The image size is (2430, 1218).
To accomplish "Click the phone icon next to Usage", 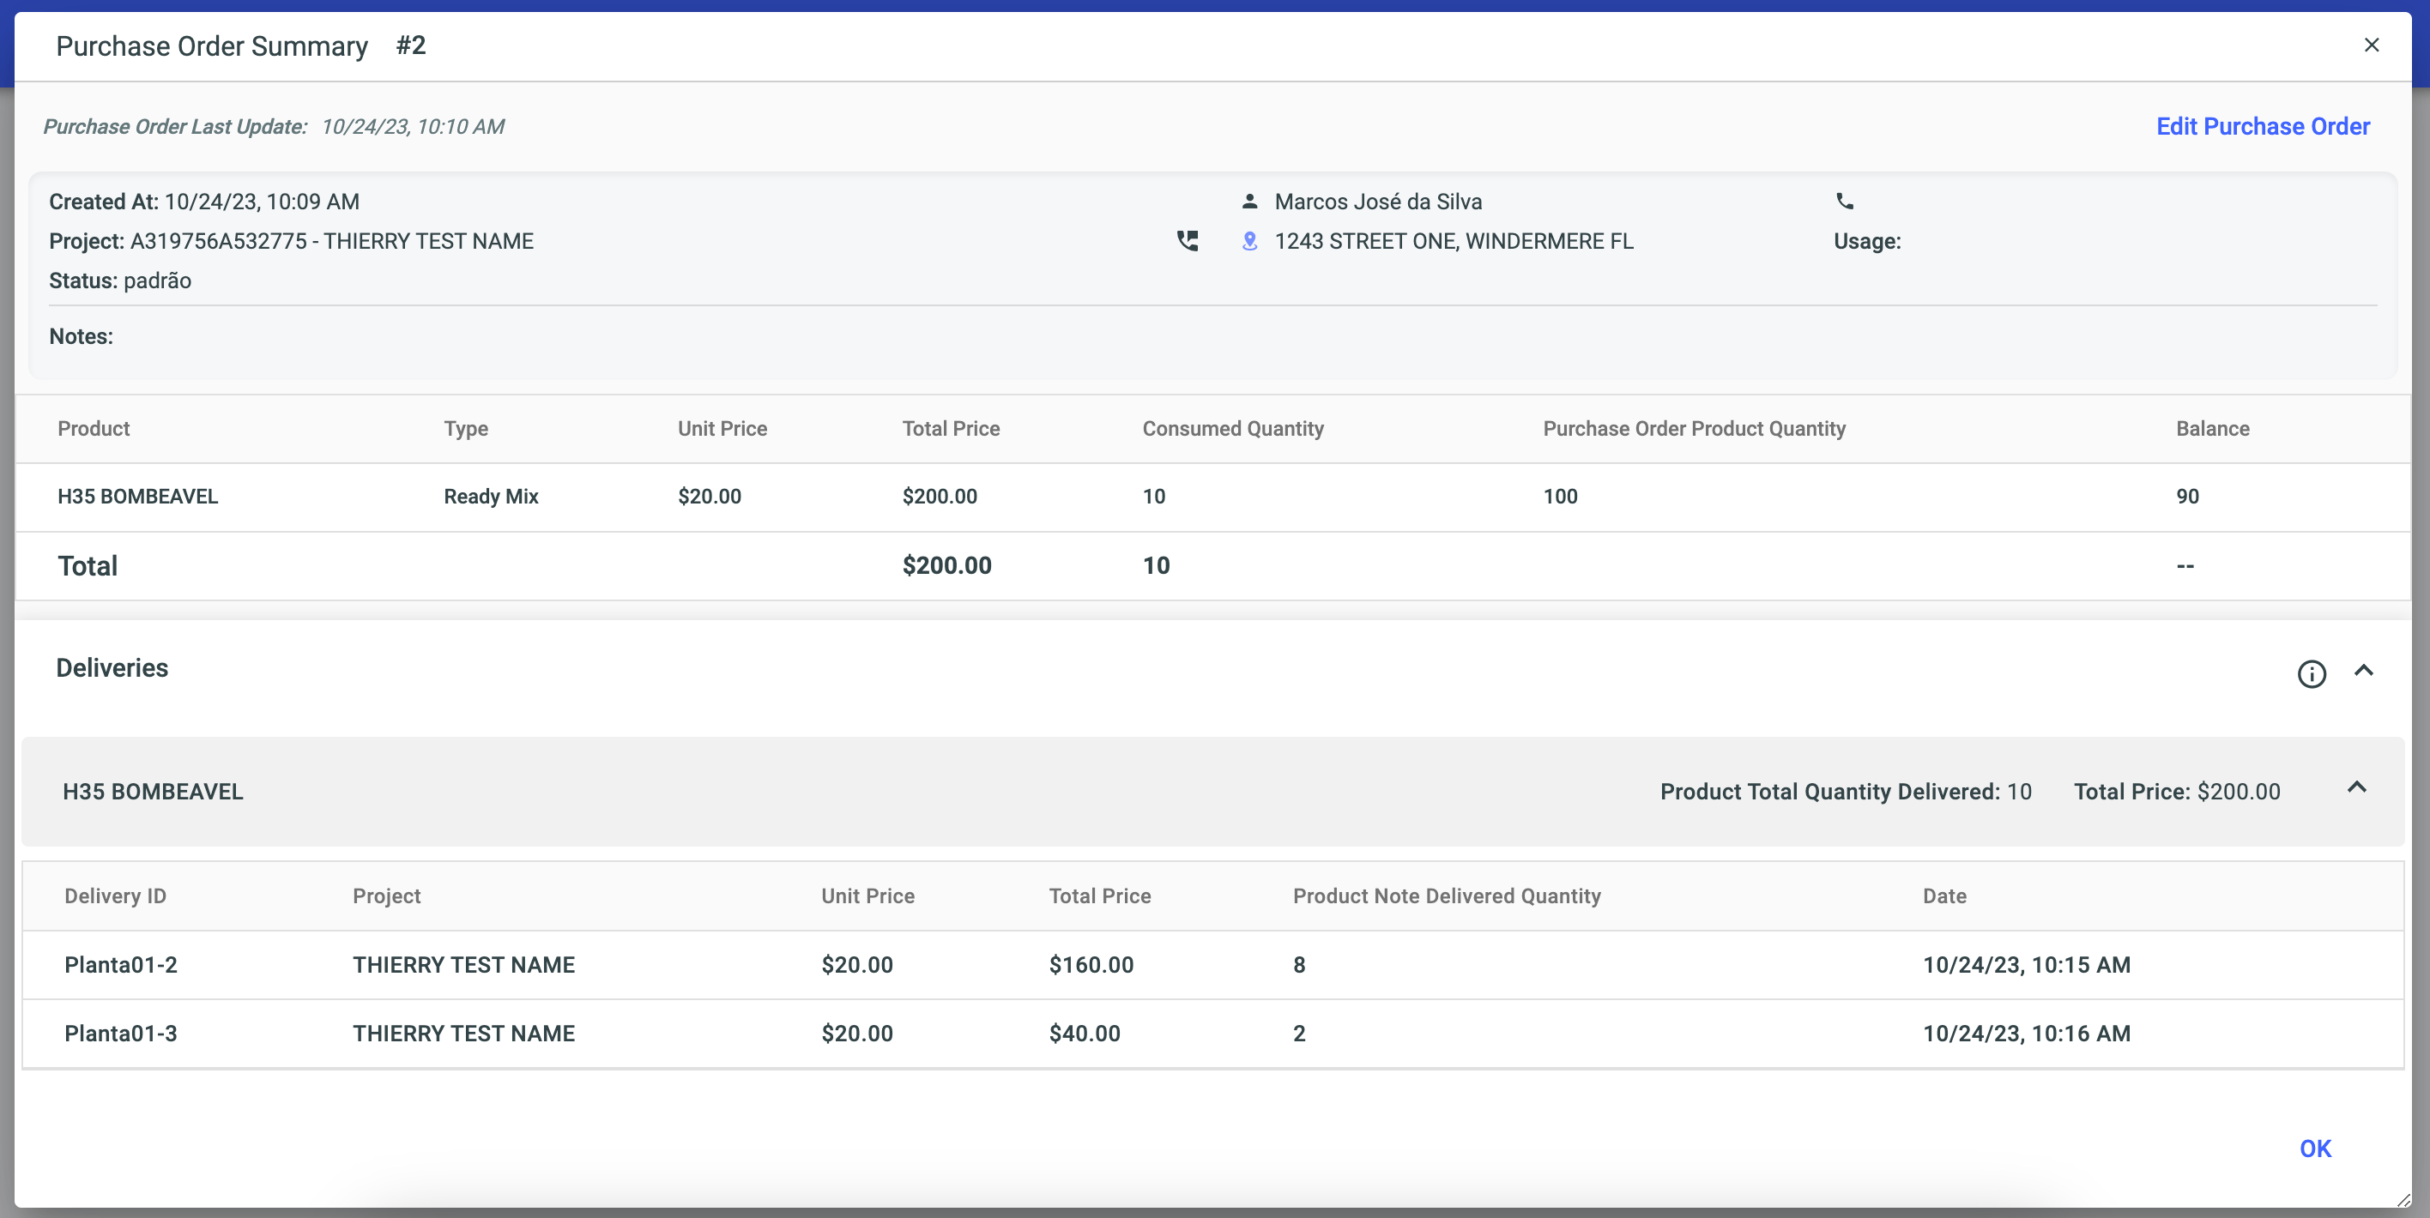I will coord(1844,201).
